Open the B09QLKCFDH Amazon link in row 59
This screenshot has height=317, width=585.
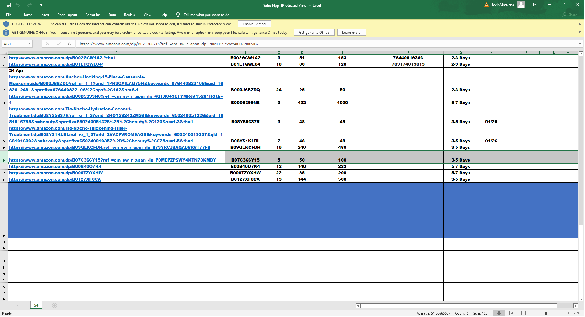coord(110,148)
